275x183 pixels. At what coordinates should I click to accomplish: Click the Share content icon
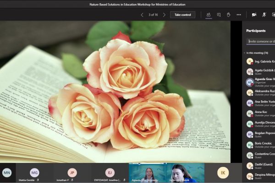tap(273, 15)
